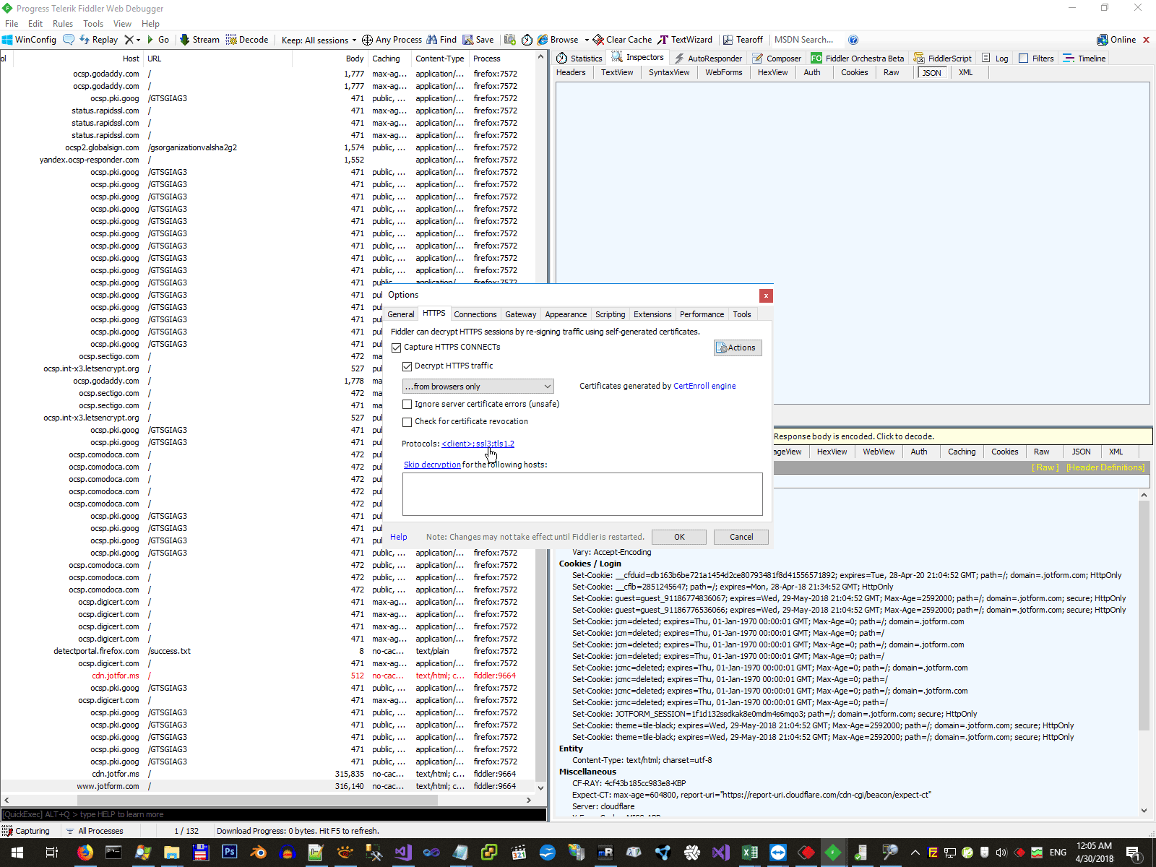Open the Statistics tab

coord(579,59)
